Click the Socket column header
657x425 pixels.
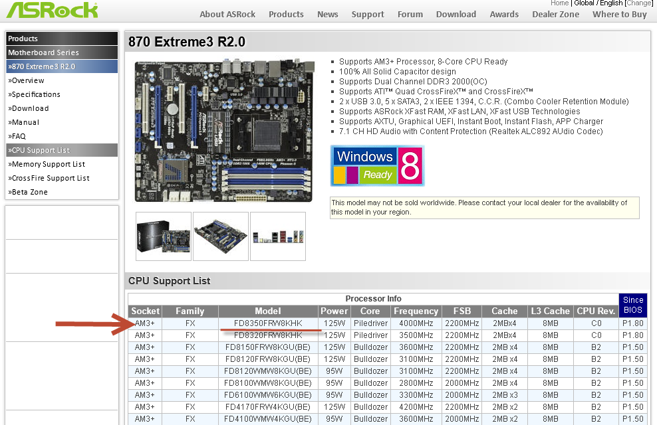pyautogui.click(x=146, y=311)
